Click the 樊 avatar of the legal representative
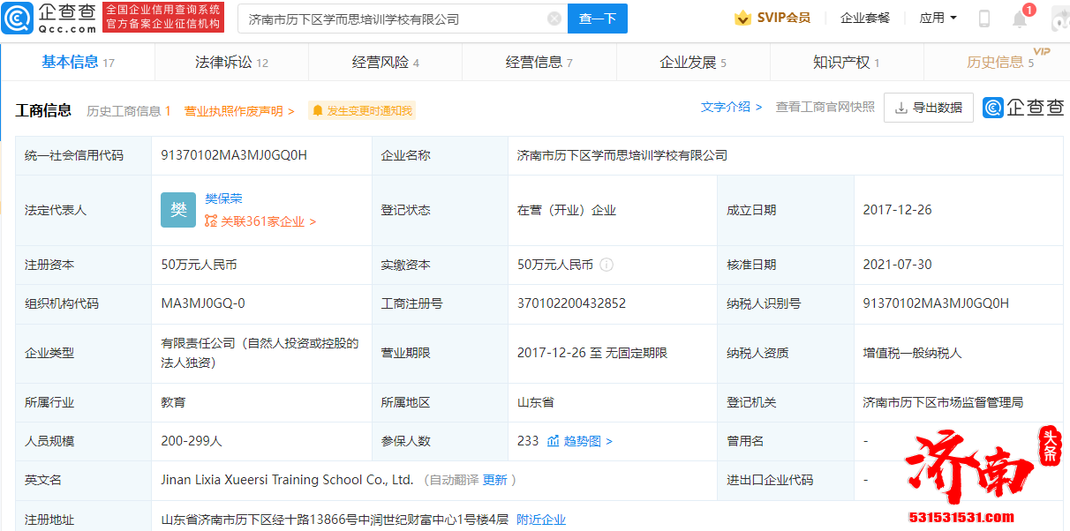This screenshot has height=531, width=1070. point(178,210)
